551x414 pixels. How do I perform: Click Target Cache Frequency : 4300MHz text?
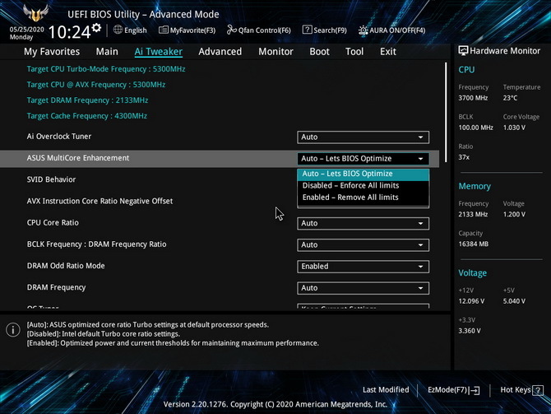click(87, 116)
